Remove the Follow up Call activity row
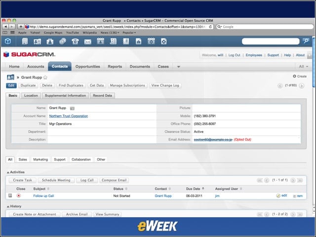The width and height of the screenshot is (316, 237). (298, 196)
